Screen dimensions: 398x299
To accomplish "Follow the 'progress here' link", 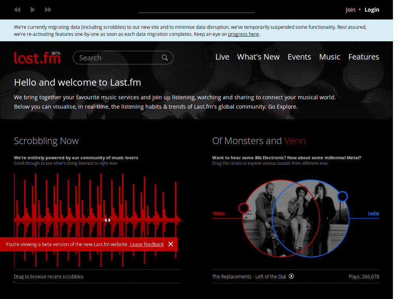I will (243, 34).
